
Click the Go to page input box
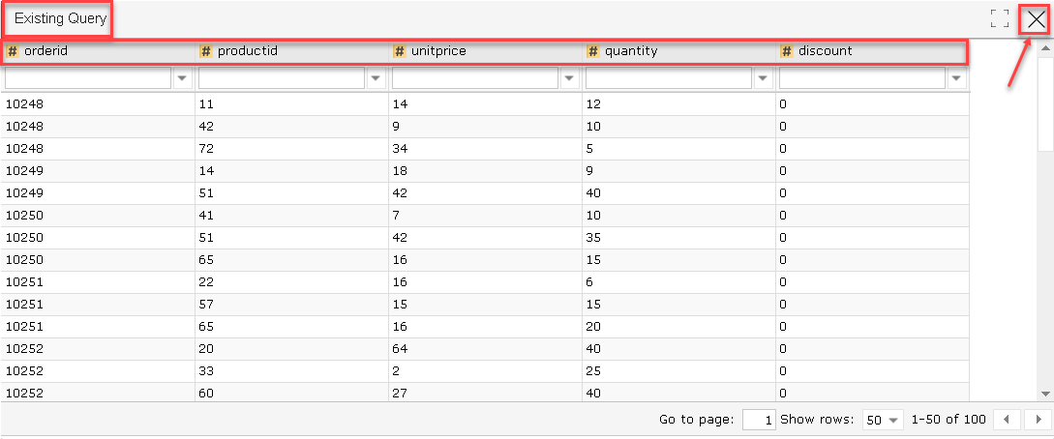pyautogui.click(x=760, y=421)
